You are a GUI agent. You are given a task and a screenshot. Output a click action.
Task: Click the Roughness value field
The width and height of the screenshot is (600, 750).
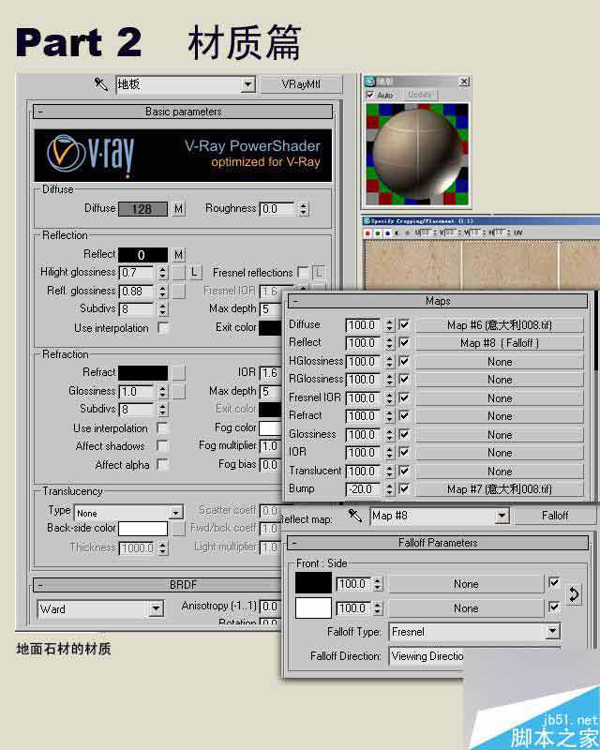pyautogui.click(x=277, y=209)
